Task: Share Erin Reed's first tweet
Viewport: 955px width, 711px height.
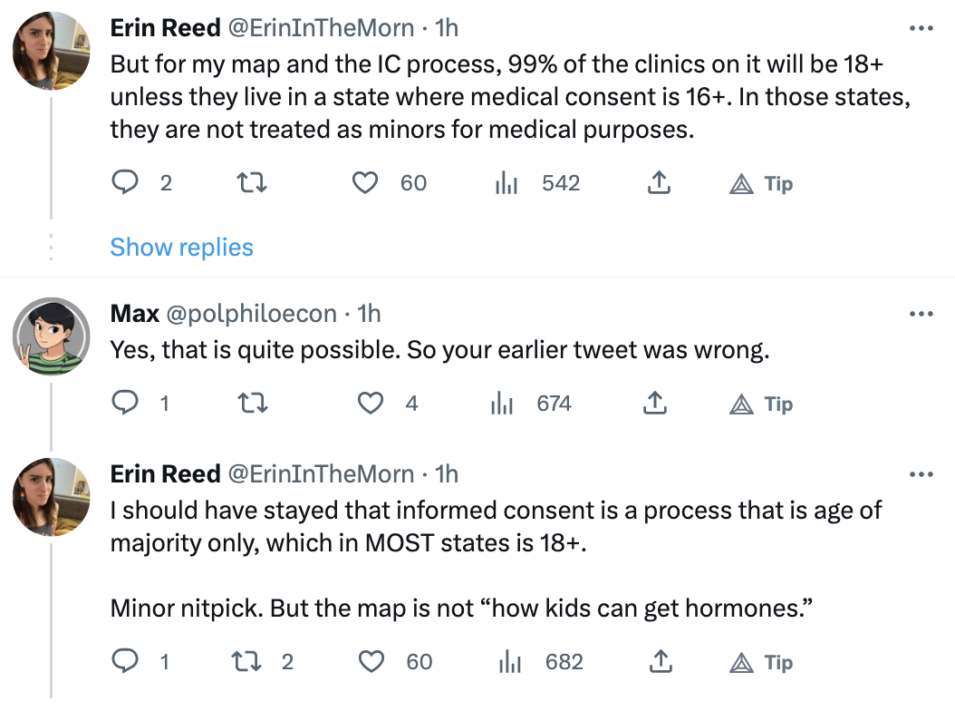Action: tap(659, 183)
